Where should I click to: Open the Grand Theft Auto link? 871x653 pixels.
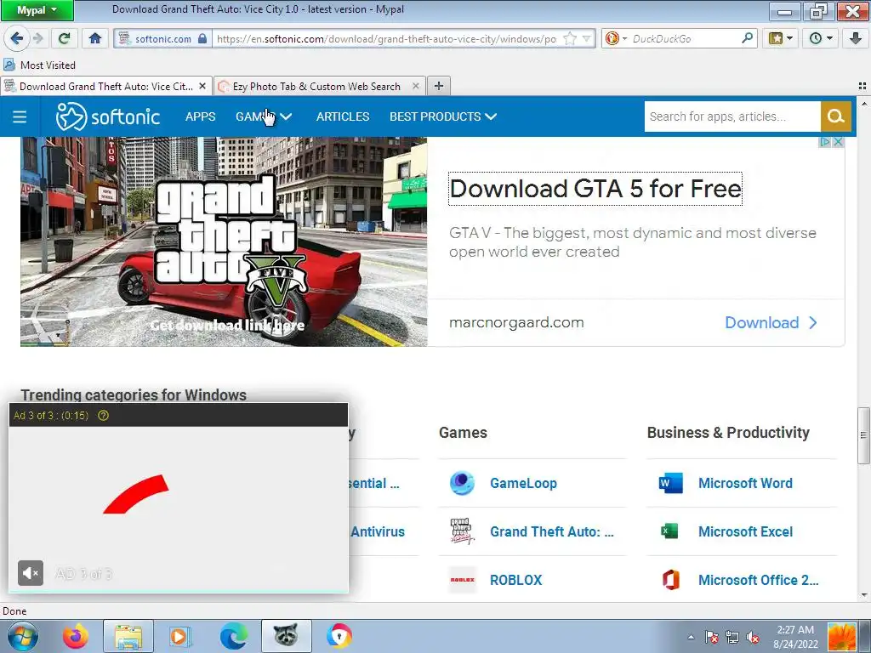pos(551,531)
